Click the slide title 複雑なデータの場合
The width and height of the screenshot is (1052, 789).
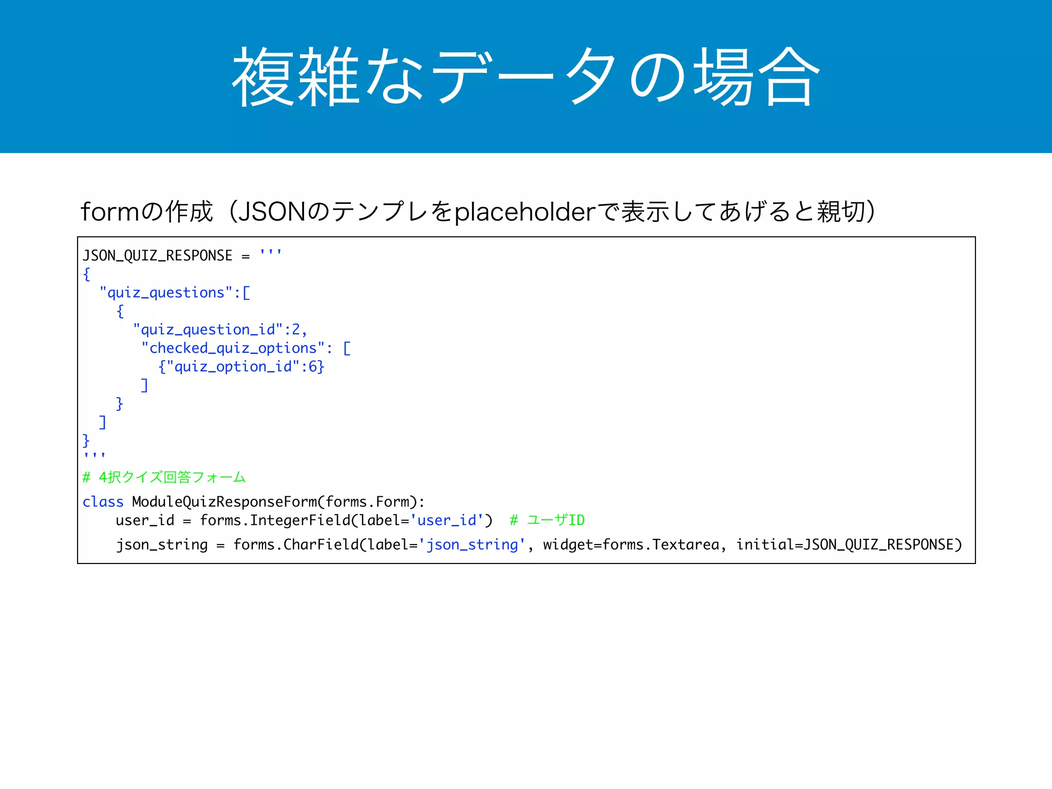click(x=526, y=77)
